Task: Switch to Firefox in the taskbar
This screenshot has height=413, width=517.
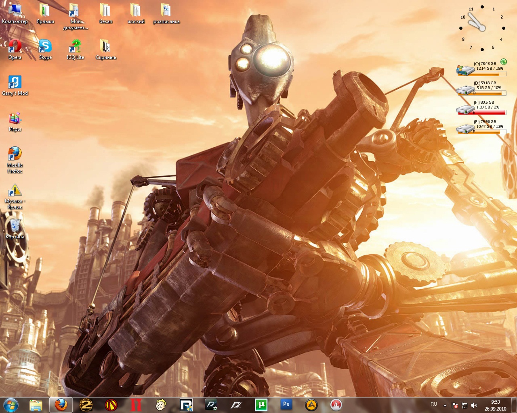Action: pyautogui.click(x=61, y=405)
